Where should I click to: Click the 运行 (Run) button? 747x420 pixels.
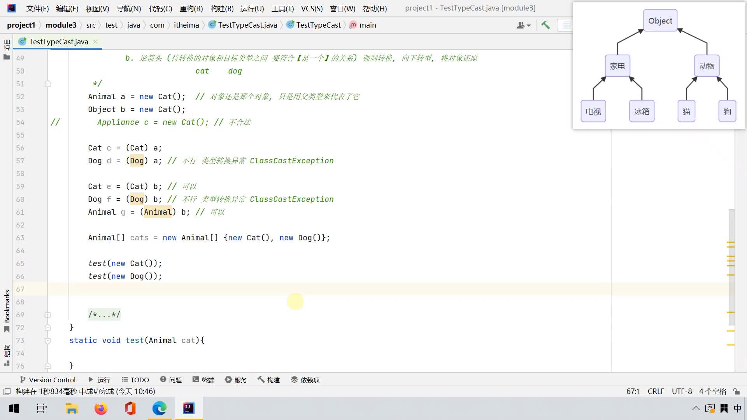tap(99, 380)
